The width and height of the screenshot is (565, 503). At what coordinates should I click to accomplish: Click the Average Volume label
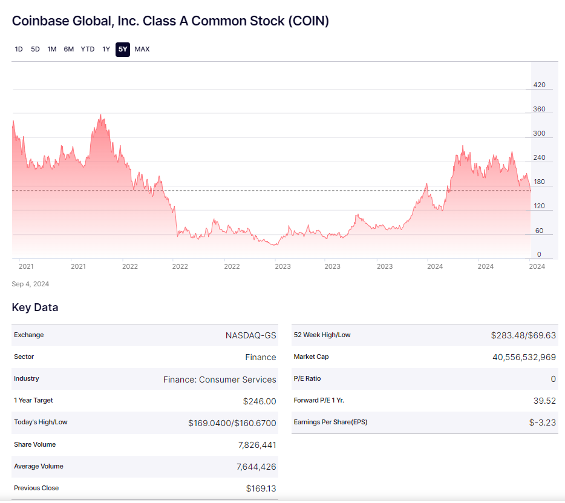[39, 466]
